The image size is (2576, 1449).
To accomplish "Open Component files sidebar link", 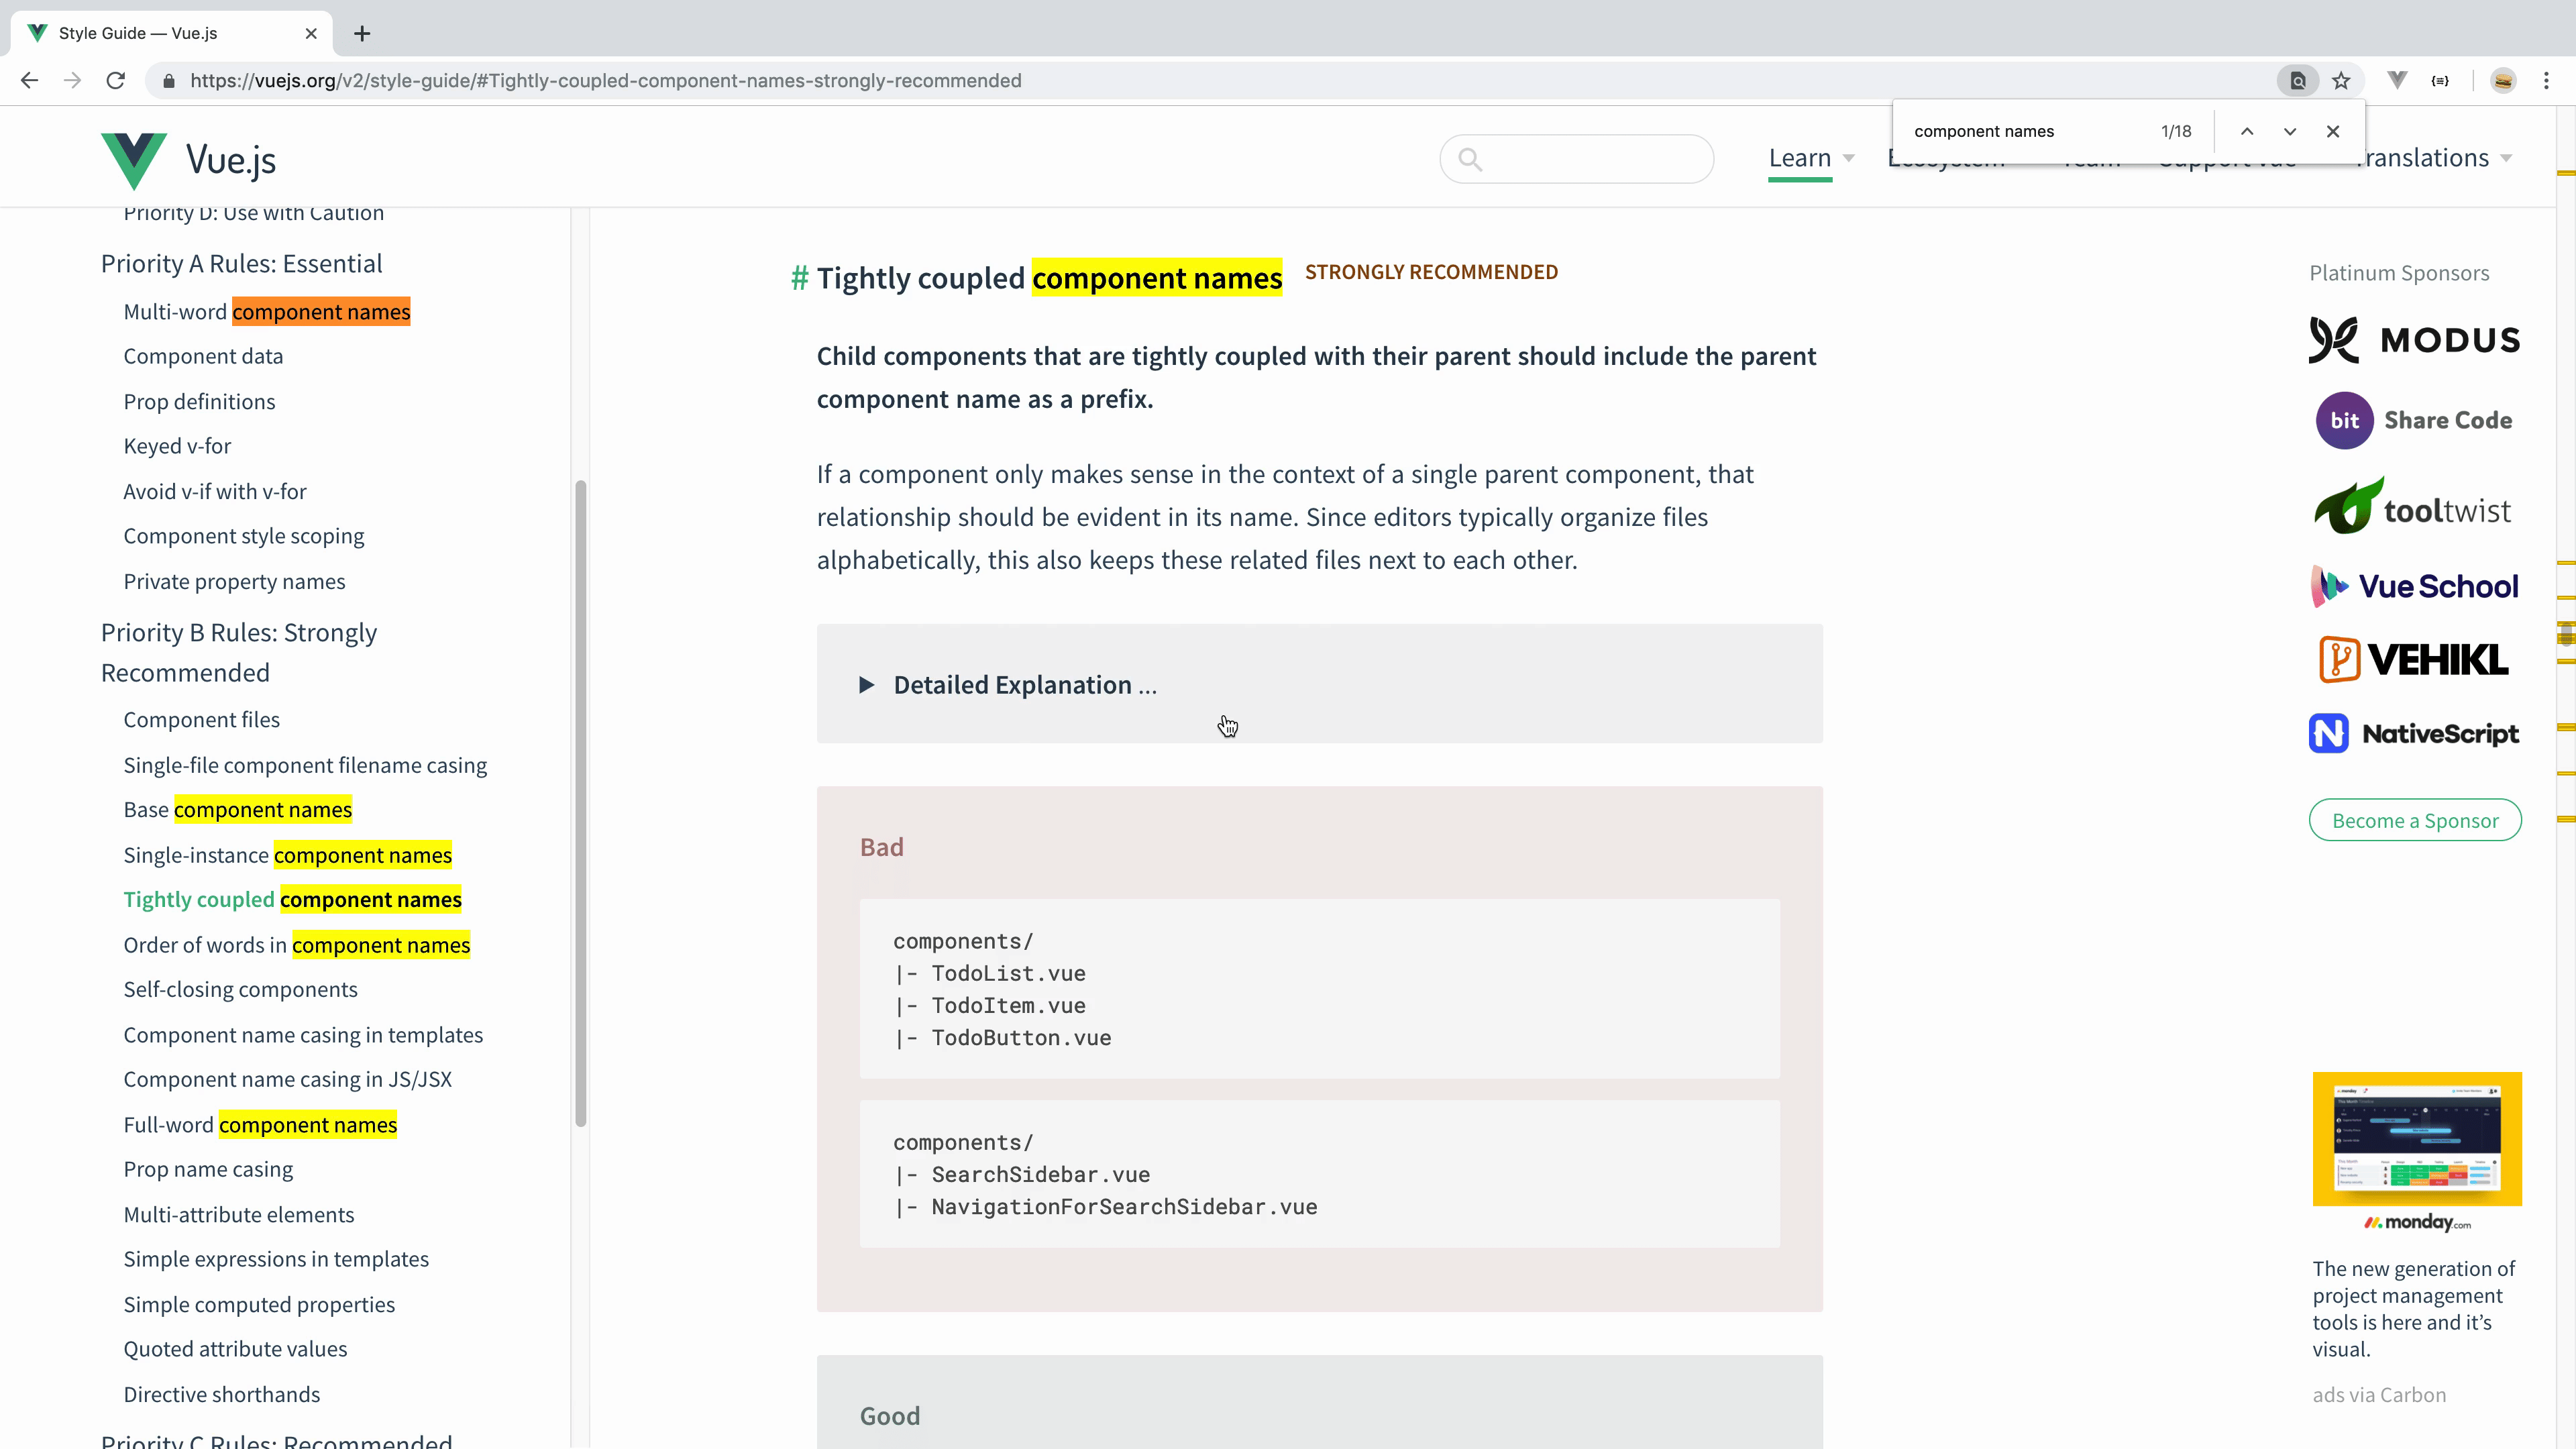I will [201, 720].
